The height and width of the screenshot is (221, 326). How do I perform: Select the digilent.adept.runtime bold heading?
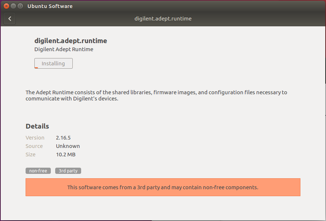(x=71, y=41)
